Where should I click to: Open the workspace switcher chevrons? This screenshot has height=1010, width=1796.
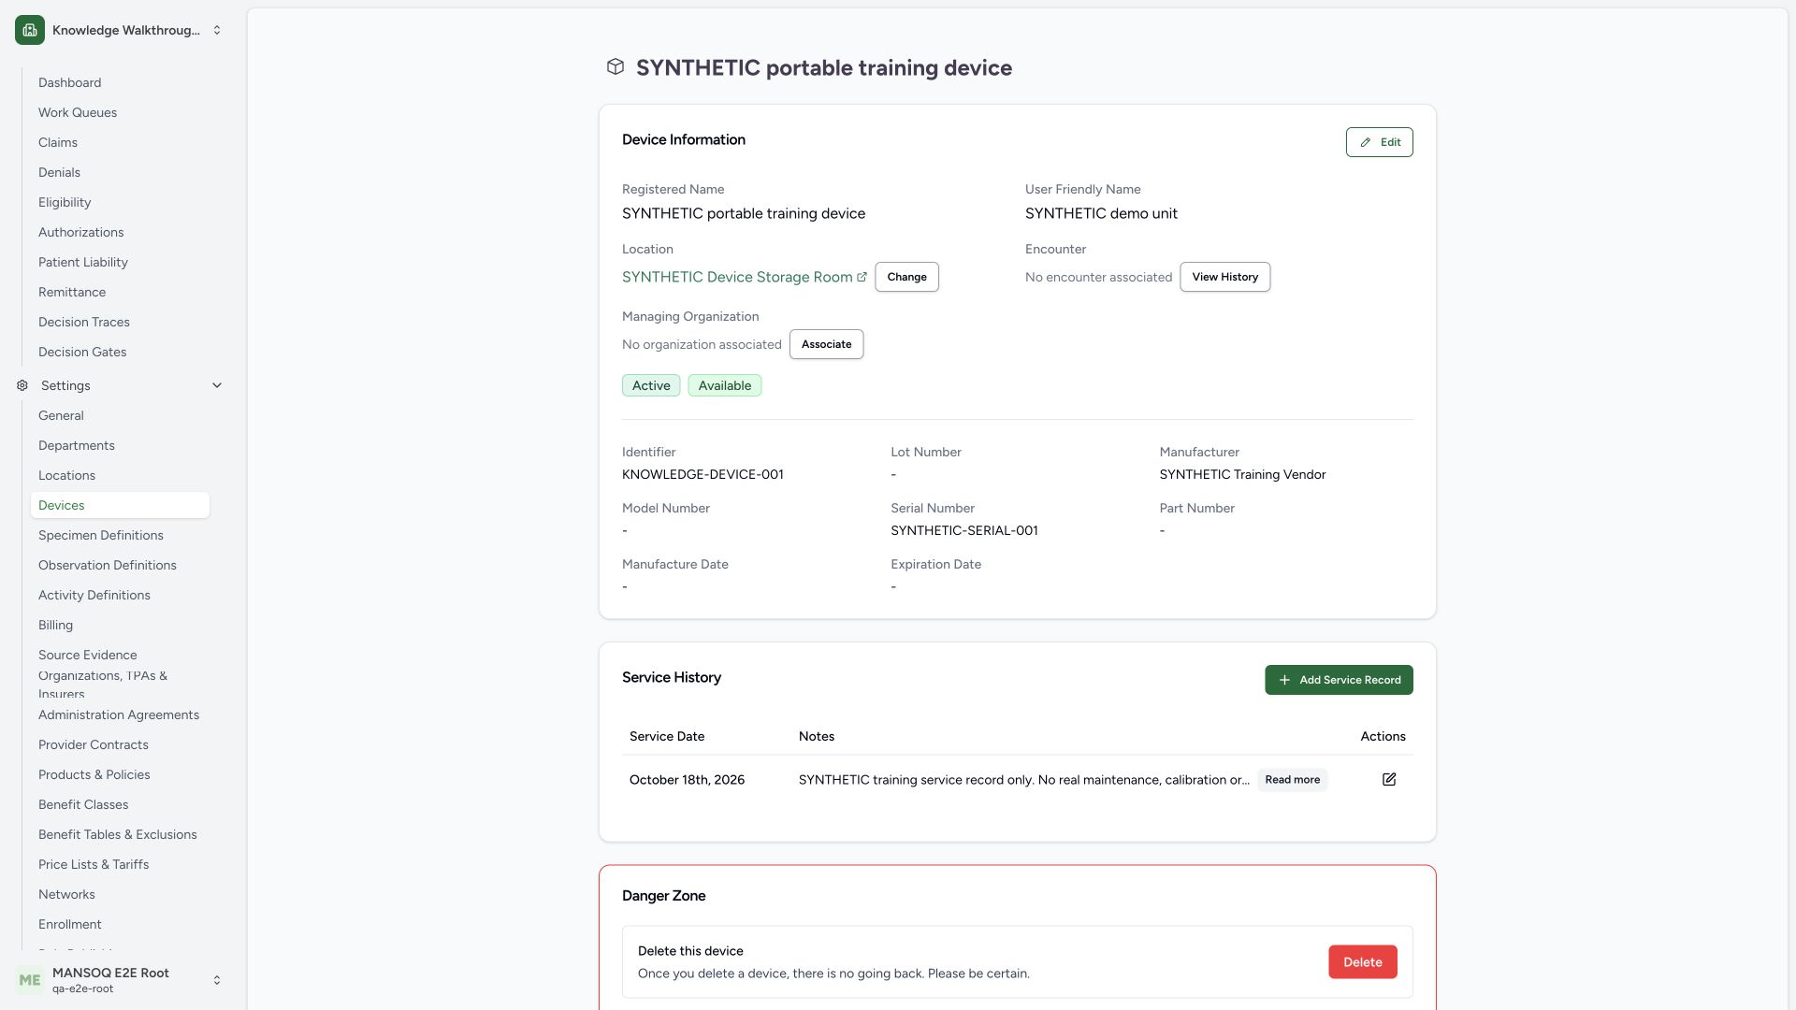[217, 30]
